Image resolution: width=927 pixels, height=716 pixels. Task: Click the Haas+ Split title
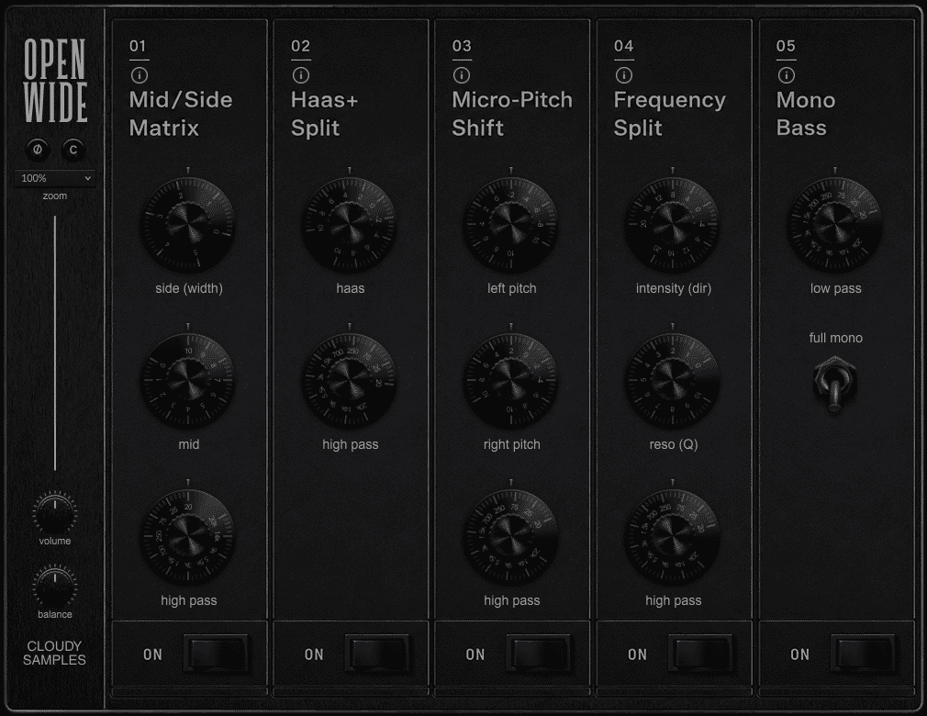click(325, 114)
